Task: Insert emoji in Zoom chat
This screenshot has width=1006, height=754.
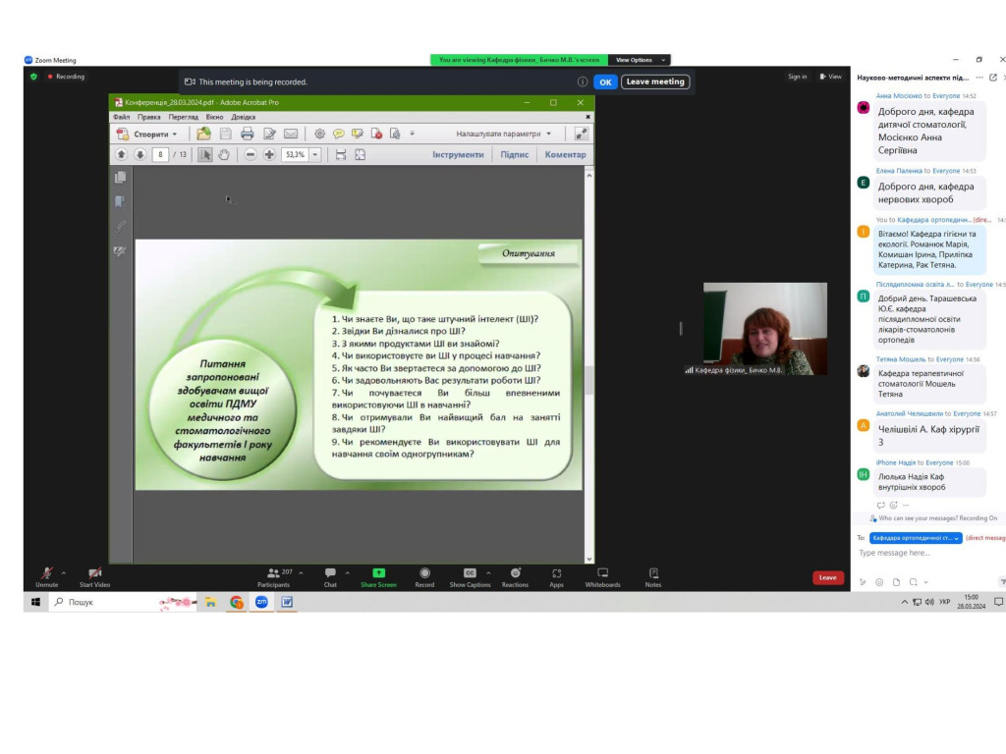Action: coord(879,582)
